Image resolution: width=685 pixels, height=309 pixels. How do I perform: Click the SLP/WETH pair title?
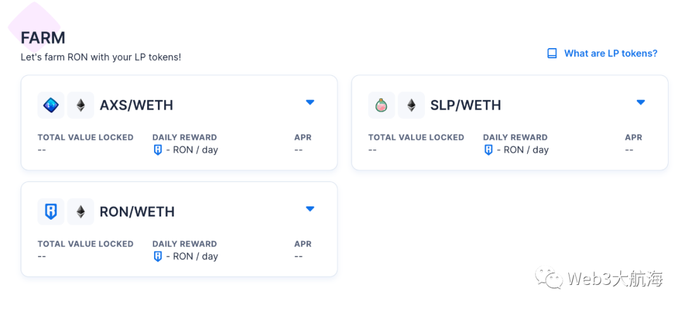coord(466,105)
